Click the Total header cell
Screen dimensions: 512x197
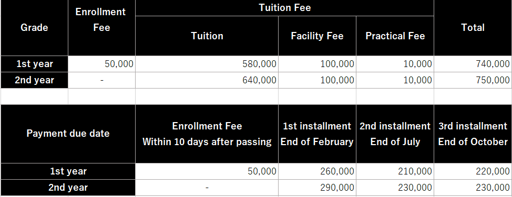[473, 28]
